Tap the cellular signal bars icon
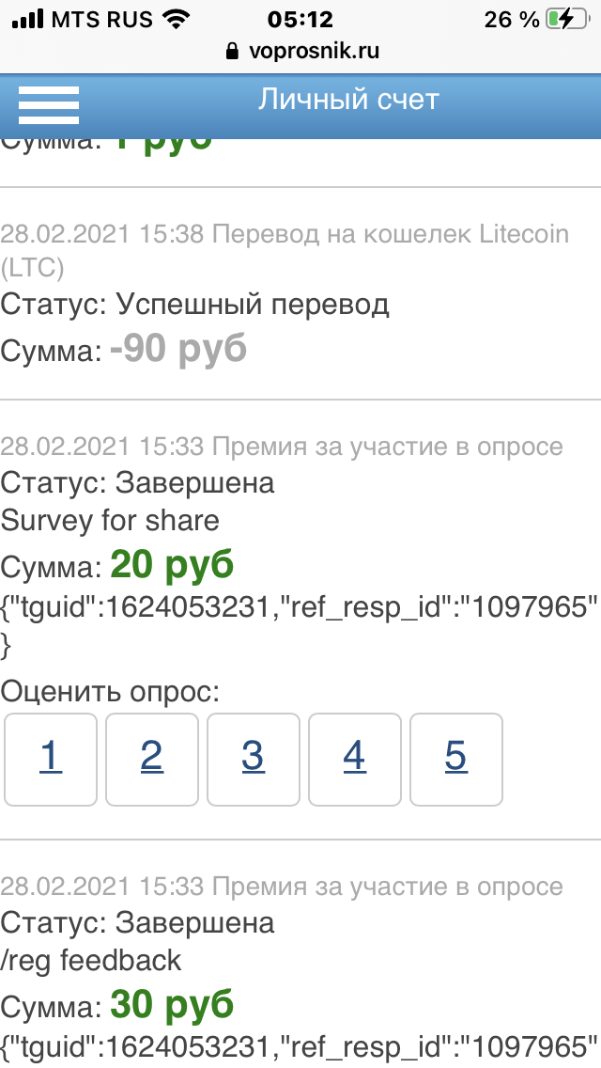This screenshot has height=1068, width=601. pyautogui.click(x=30, y=19)
